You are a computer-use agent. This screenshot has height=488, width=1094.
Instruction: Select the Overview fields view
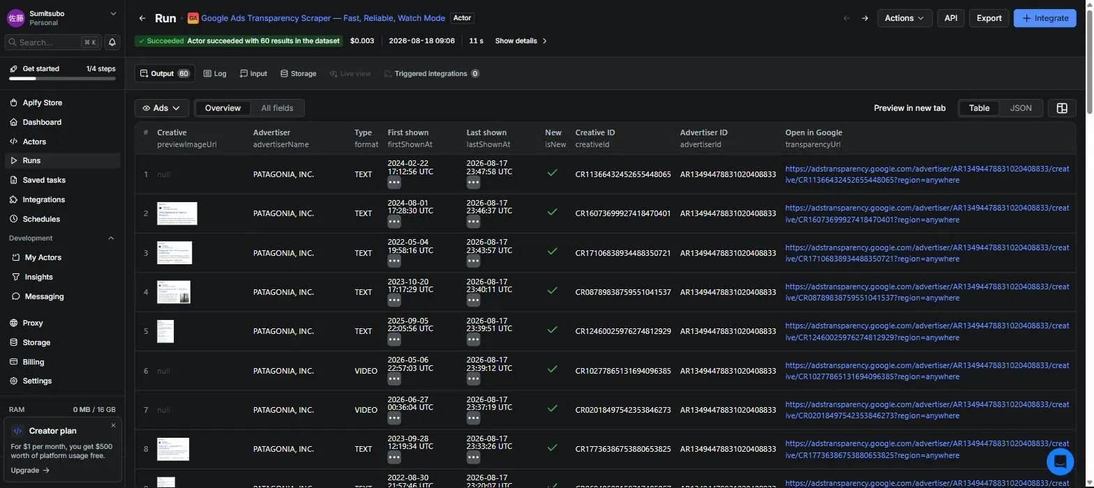223,108
